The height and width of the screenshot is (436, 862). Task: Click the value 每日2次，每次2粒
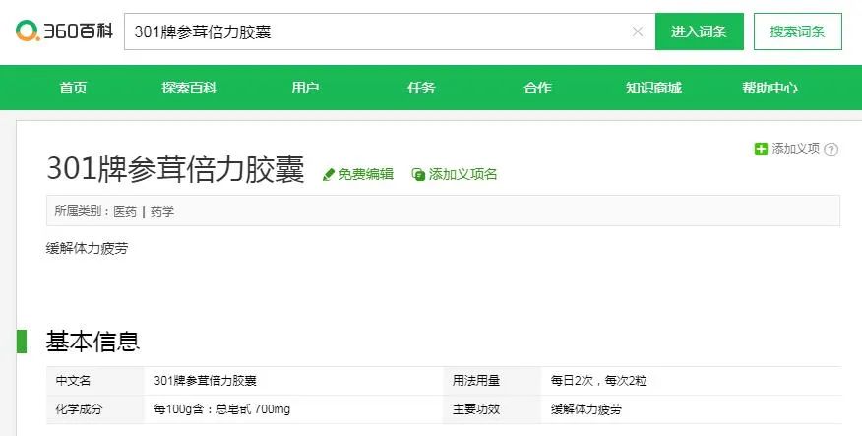598,381
